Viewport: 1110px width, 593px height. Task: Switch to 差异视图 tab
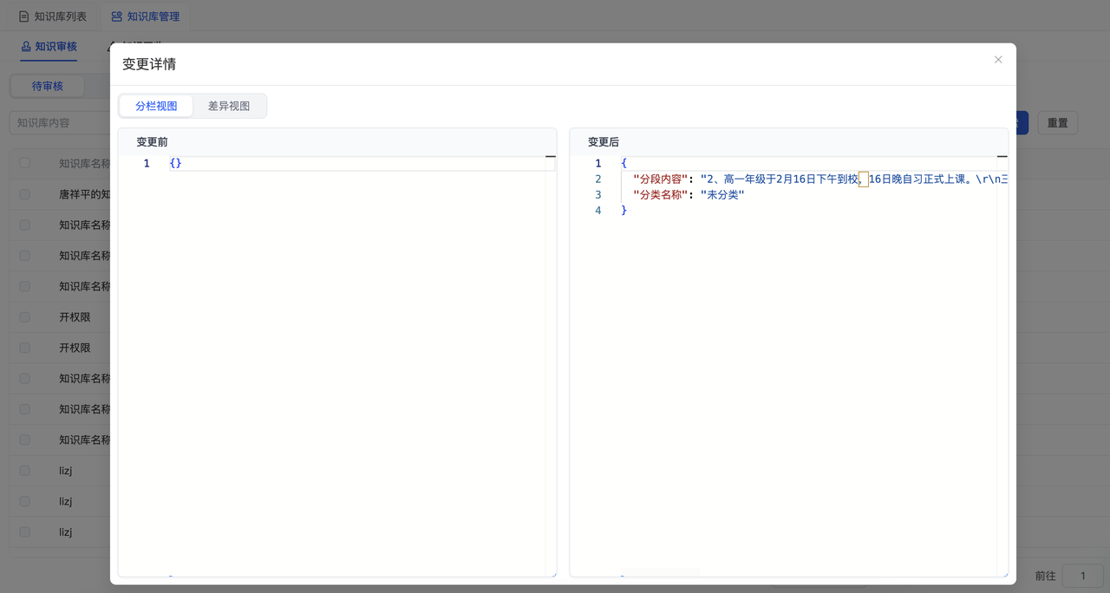pyautogui.click(x=229, y=106)
